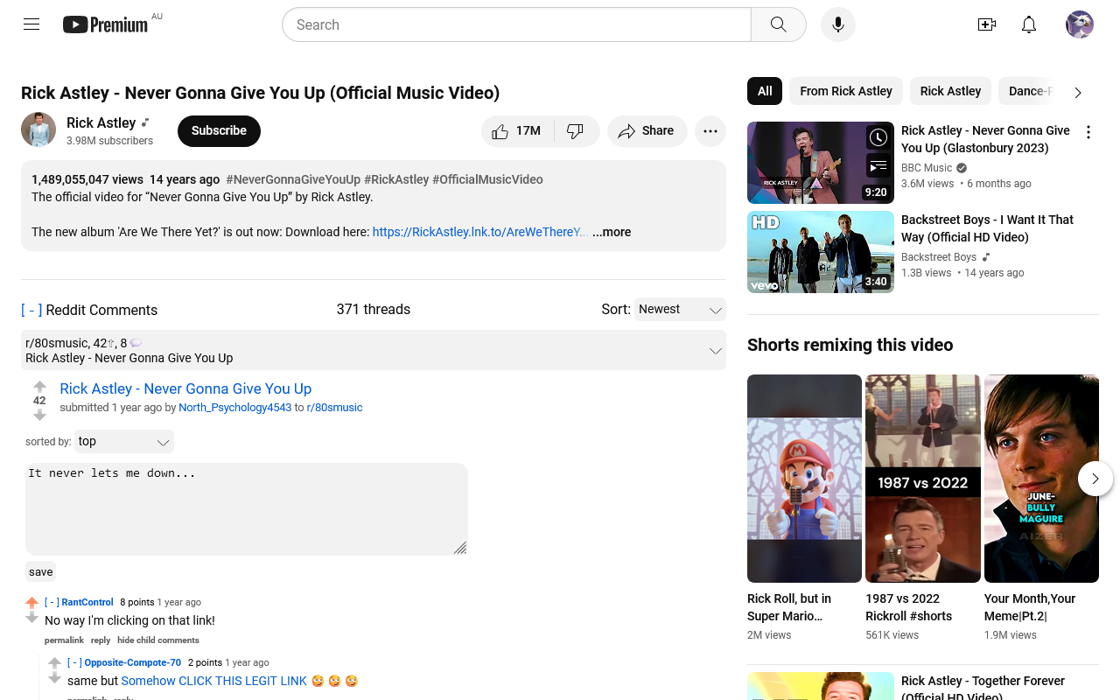Click the search magnifier button
This screenshot has width=1120, height=700.
click(779, 24)
